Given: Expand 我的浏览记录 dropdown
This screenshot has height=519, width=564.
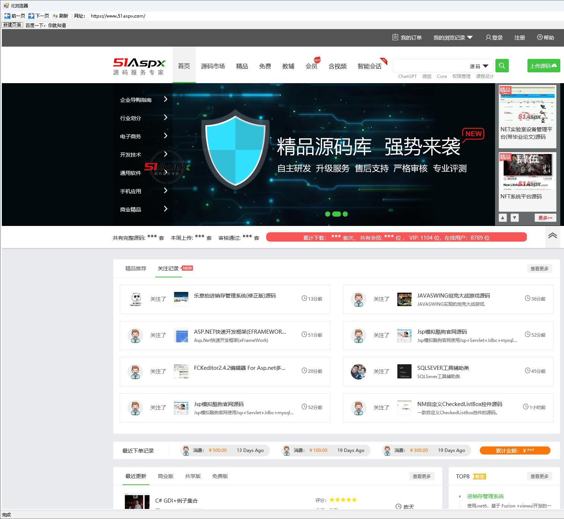Looking at the screenshot, I should (x=453, y=38).
